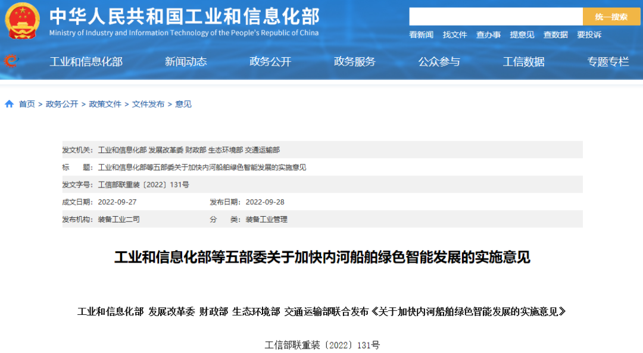Select the 政务服务 navigation menu
This screenshot has height=353, width=643.
coord(355,62)
